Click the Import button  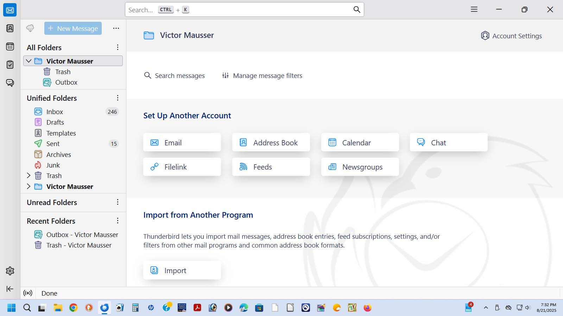pyautogui.click(x=182, y=270)
